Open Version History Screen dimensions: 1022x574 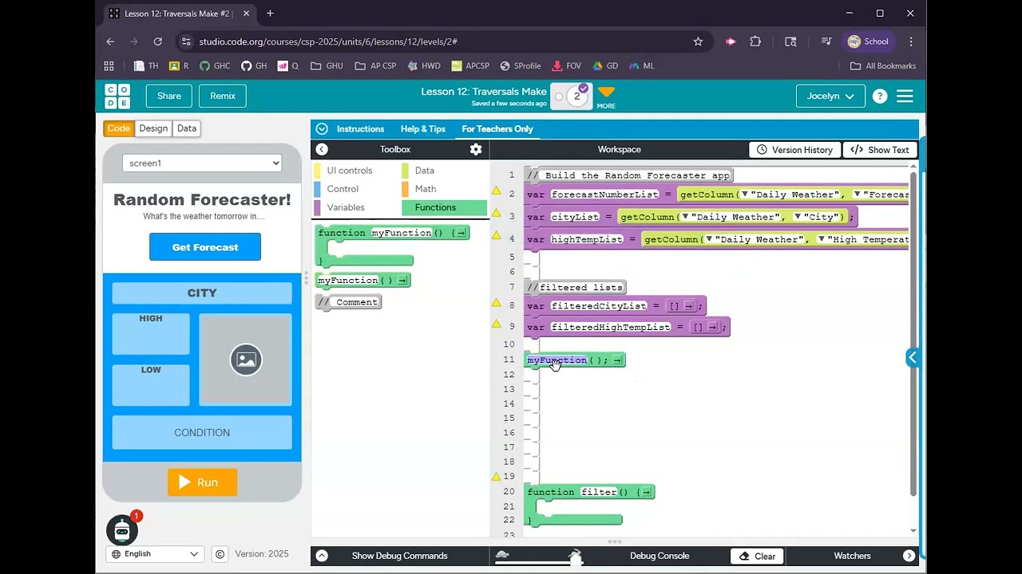(794, 150)
